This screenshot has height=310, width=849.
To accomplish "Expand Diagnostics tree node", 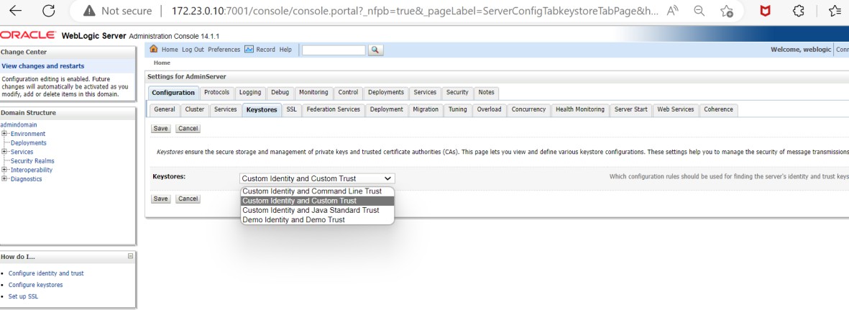I will coord(4,179).
